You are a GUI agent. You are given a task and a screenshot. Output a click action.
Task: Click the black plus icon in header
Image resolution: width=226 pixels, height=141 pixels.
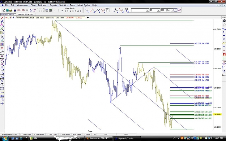point(88,18)
